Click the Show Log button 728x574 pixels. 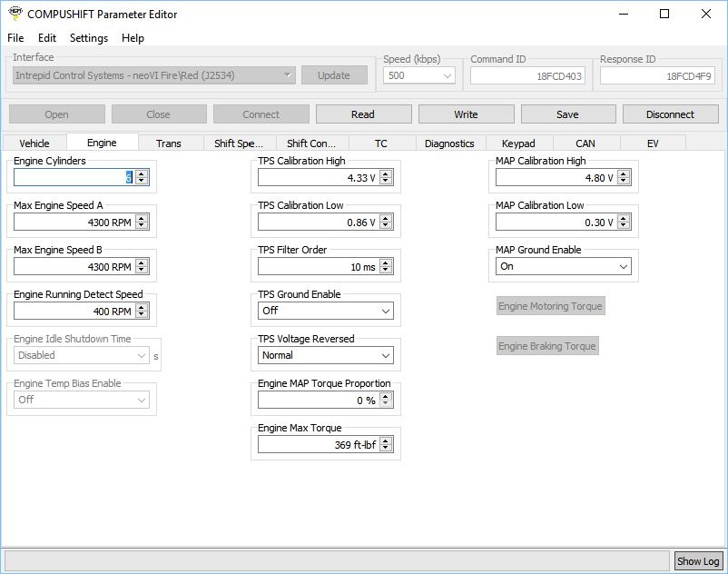click(698, 561)
